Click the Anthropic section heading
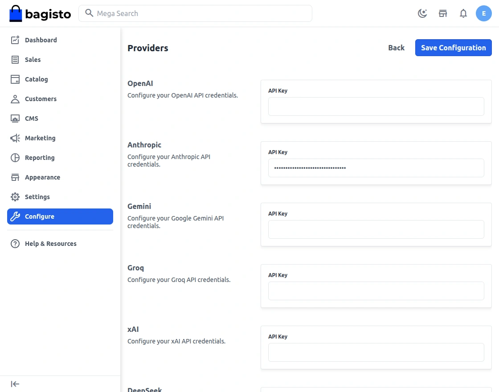Image resolution: width=499 pixels, height=392 pixels. [x=144, y=145]
